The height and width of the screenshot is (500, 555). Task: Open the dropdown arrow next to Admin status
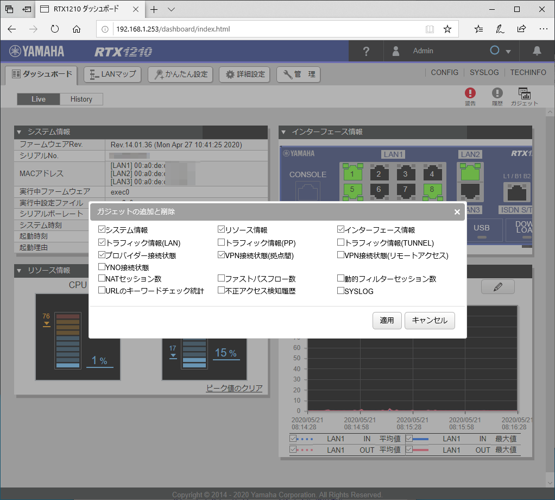click(508, 51)
